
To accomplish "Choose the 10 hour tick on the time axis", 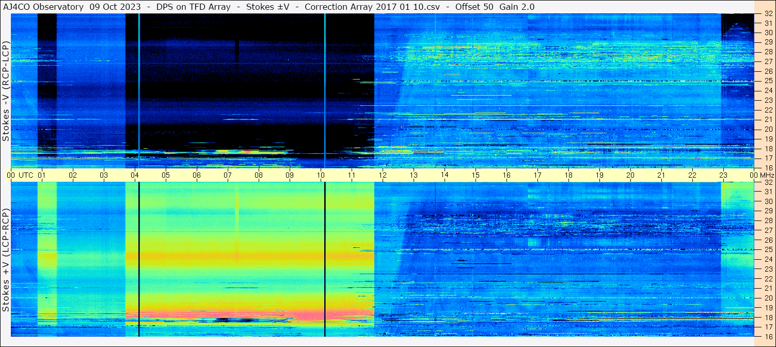I will (321, 175).
